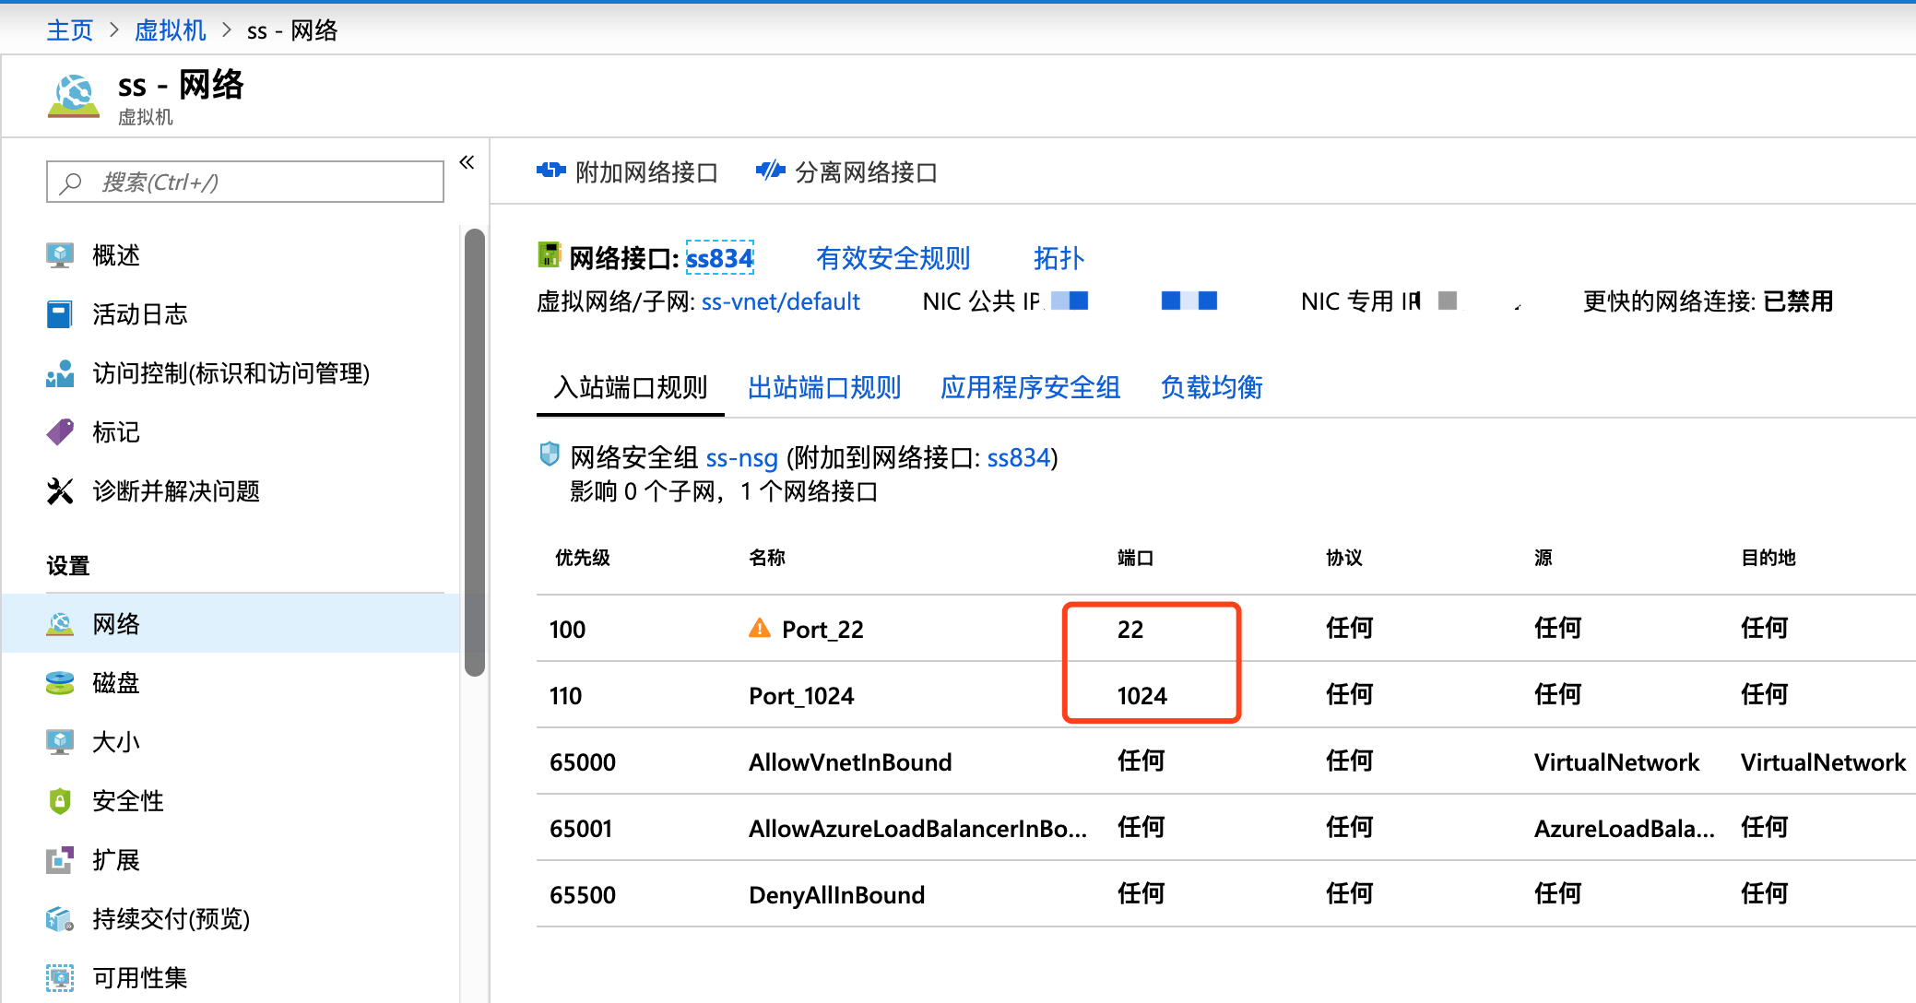Click the warning triangle on Port_22
Image resolution: width=1916 pixels, height=1003 pixels.
tap(760, 628)
